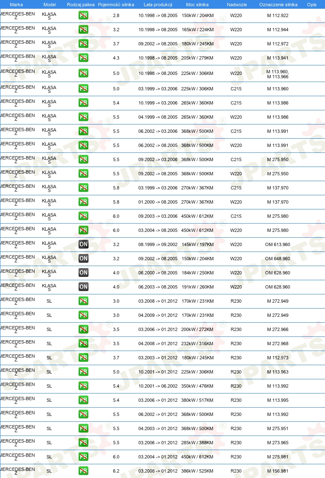Click diesel ON icon in OM 648.960 row
This screenshot has height=478, width=325.
[x=84, y=259]
